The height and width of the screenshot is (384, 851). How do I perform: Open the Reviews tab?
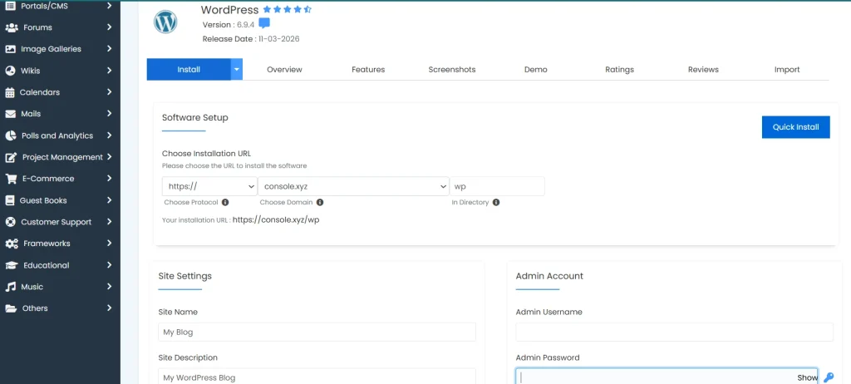pyautogui.click(x=703, y=70)
